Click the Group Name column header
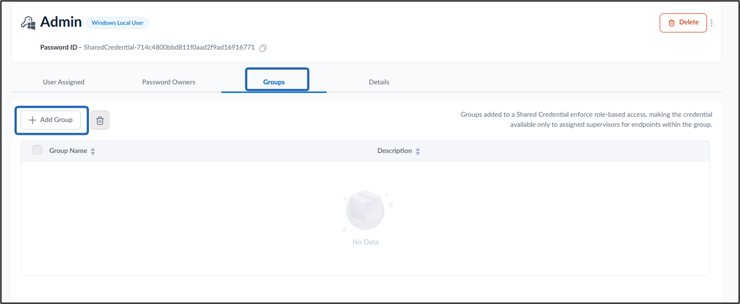The width and height of the screenshot is (740, 304). pos(68,151)
